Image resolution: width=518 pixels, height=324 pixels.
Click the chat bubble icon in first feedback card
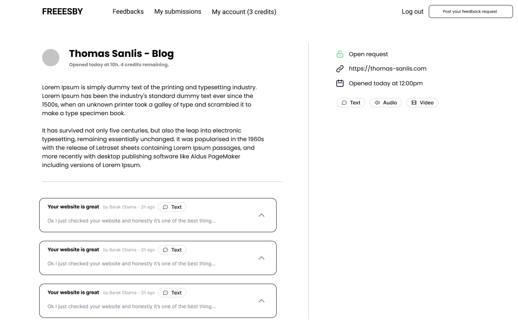(x=165, y=207)
